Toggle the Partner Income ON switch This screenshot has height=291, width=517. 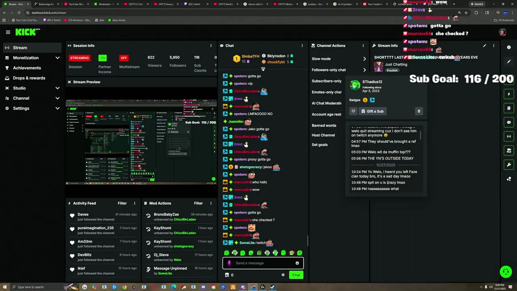(103, 58)
